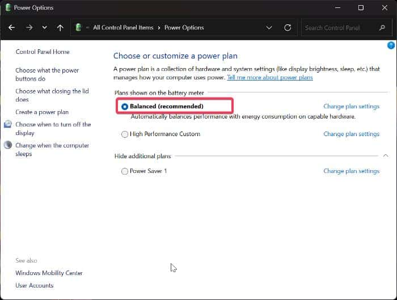Maximize the Power Options window
397x300 pixels.
361,7
